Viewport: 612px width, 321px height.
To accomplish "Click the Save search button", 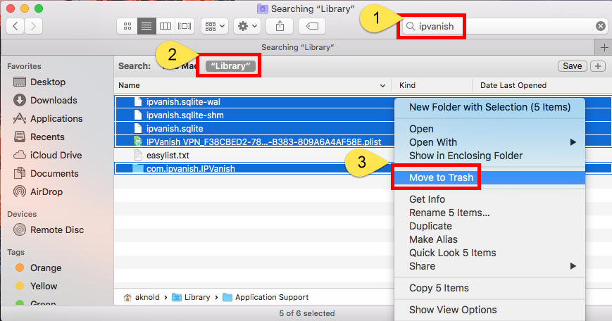I will point(572,66).
